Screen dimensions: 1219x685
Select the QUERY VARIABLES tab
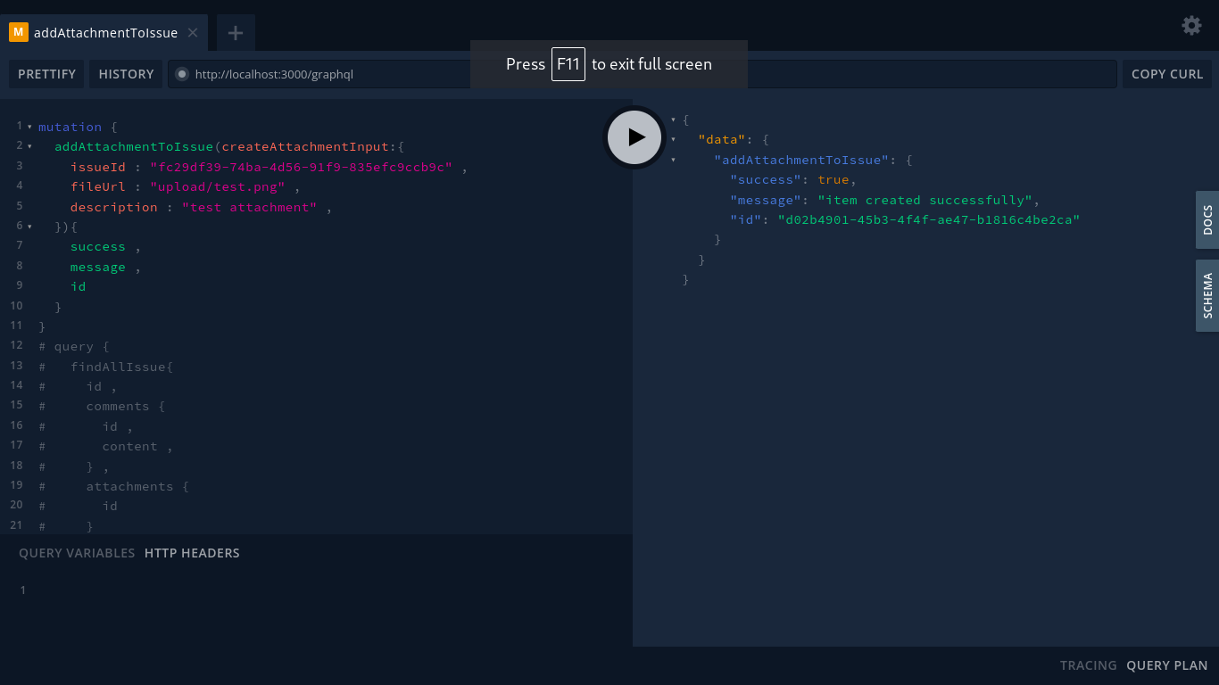click(x=77, y=553)
